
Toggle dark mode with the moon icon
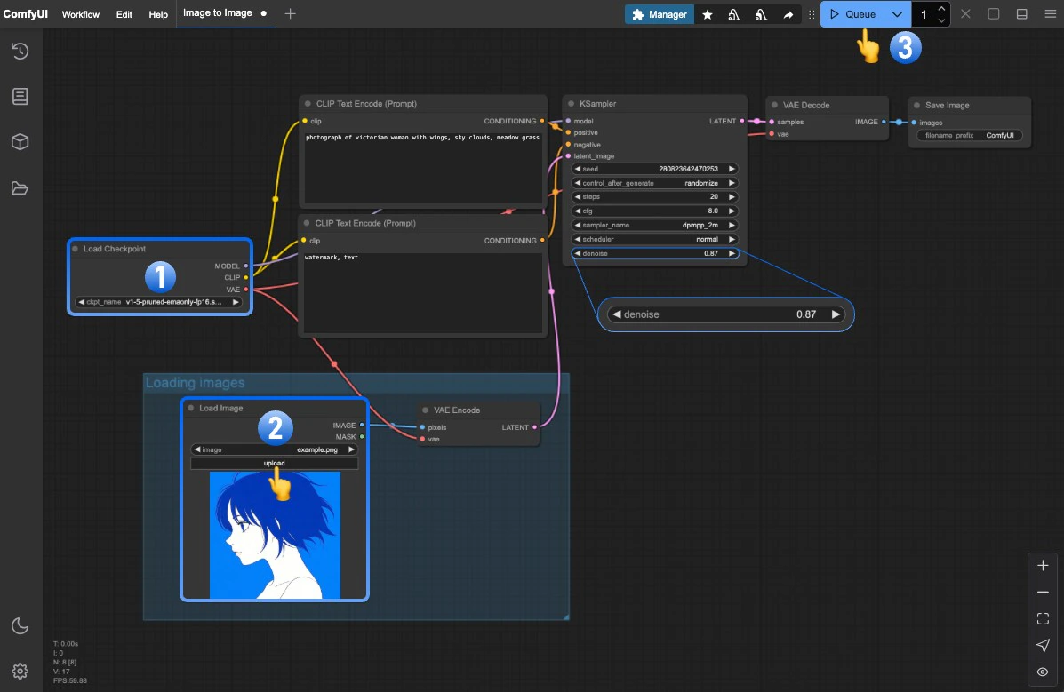point(20,625)
